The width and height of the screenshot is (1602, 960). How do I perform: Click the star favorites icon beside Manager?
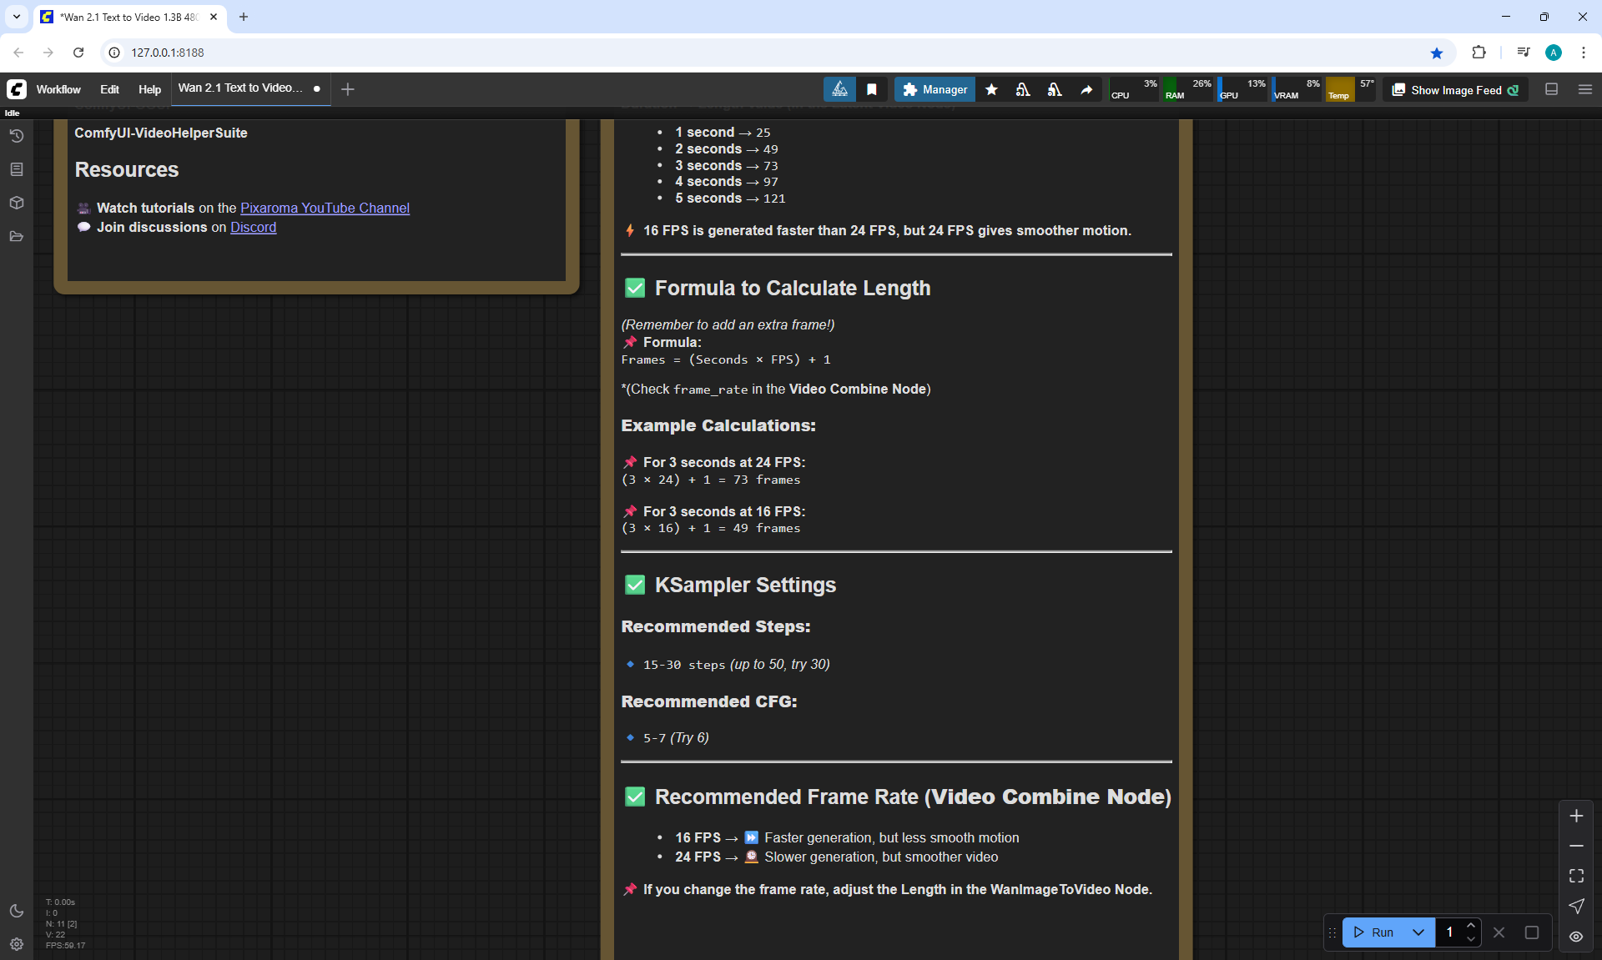coord(991,90)
